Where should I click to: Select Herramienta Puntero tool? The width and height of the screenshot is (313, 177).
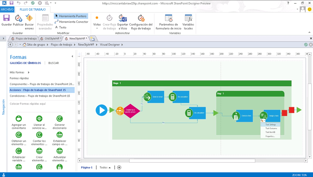pos(71,16)
